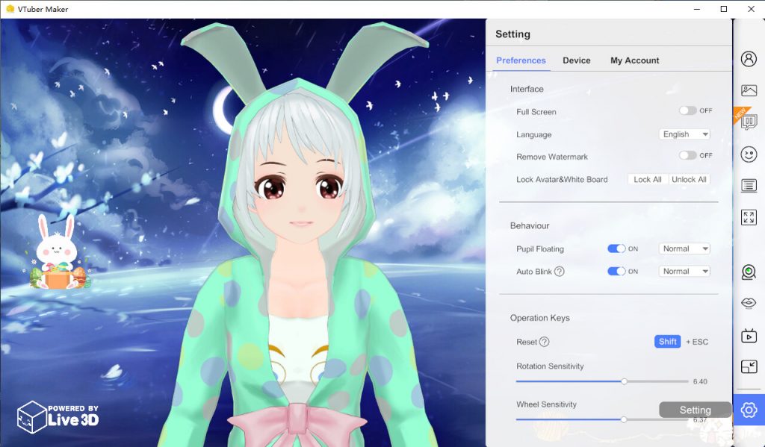Switch to the Device tab
This screenshot has width=765, height=447.
pyautogui.click(x=576, y=60)
